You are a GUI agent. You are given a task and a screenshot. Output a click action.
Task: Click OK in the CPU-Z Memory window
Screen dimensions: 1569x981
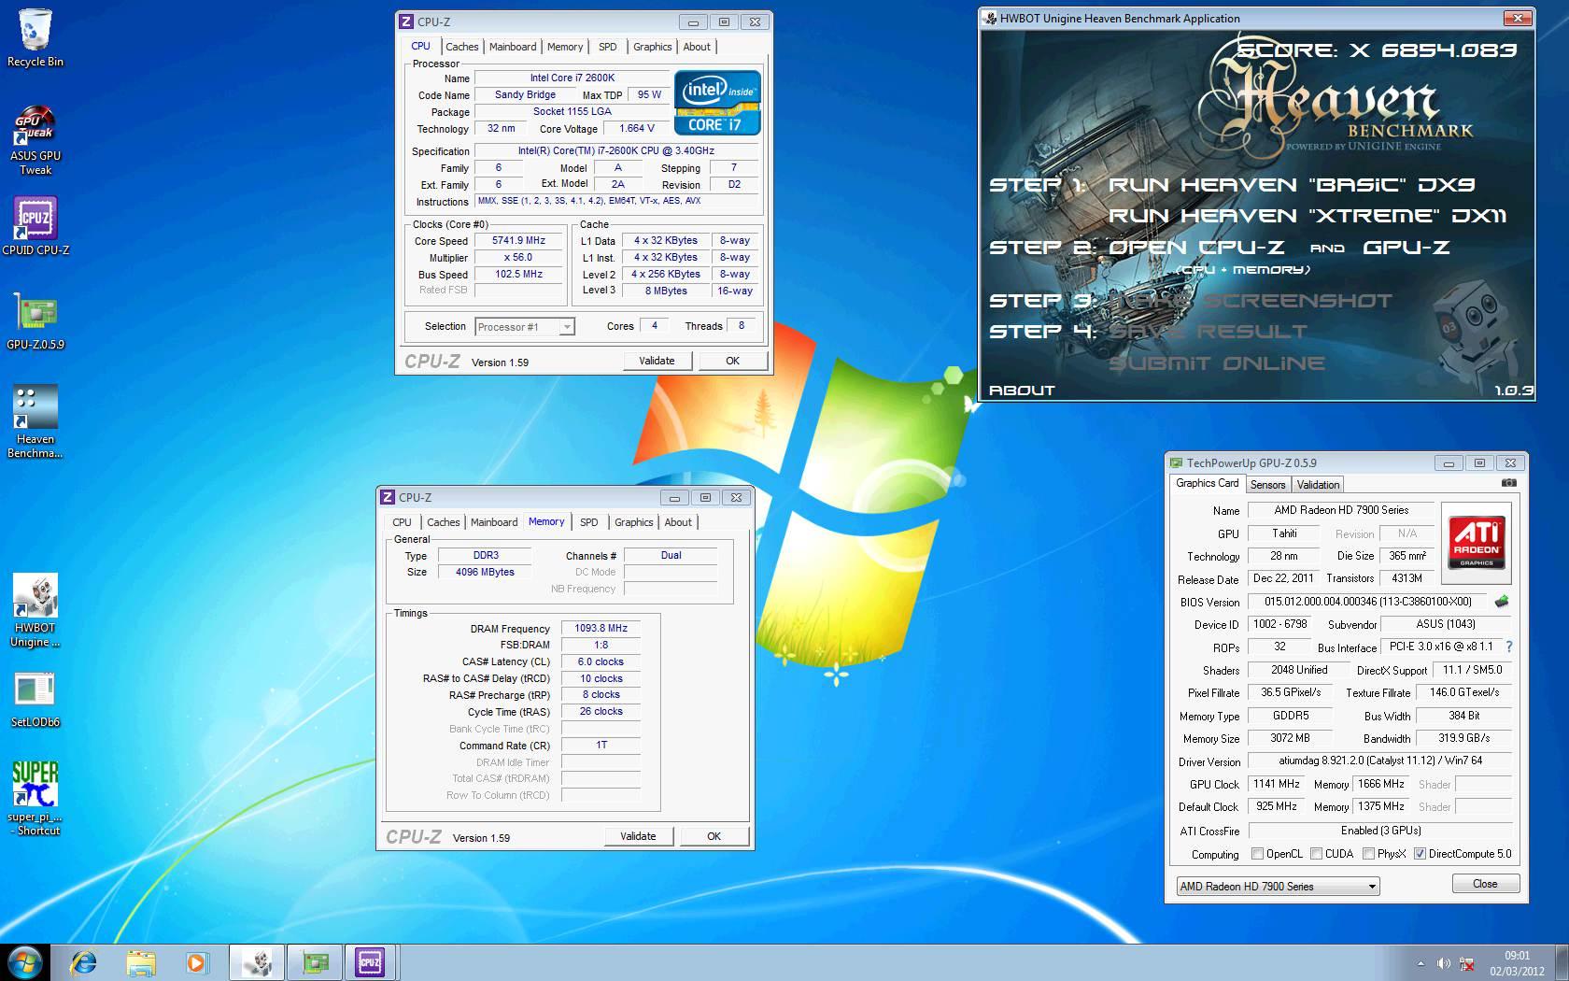(x=714, y=836)
